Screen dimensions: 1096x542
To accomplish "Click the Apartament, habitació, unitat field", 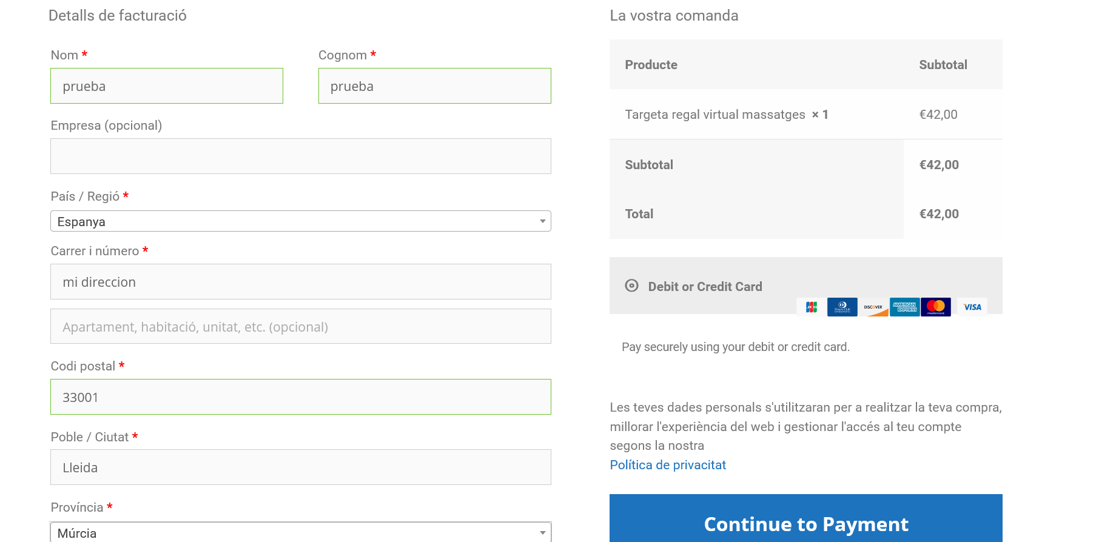I will (301, 326).
